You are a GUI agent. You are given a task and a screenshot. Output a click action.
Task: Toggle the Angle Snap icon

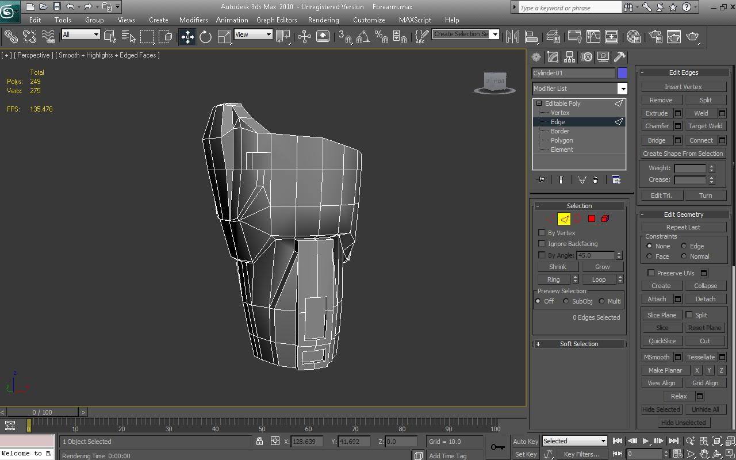[x=363, y=37]
